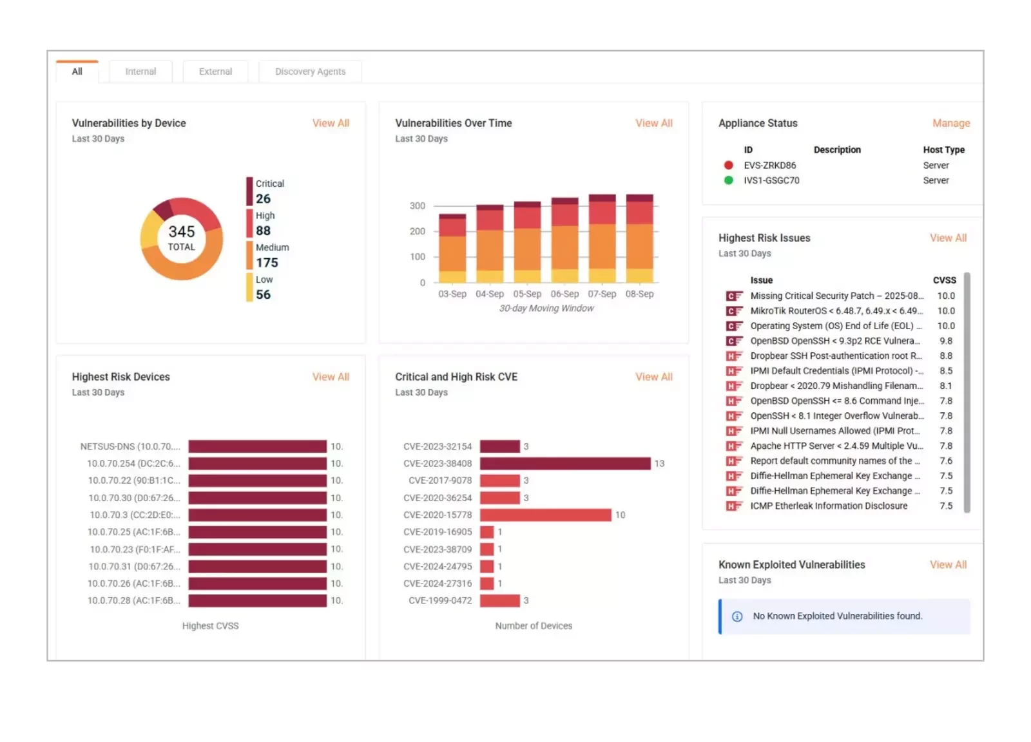This screenshot has width=1031, height=742.
Task: Click the red status dot for EVS-ZRKD86
Action: tap(728, 166)
